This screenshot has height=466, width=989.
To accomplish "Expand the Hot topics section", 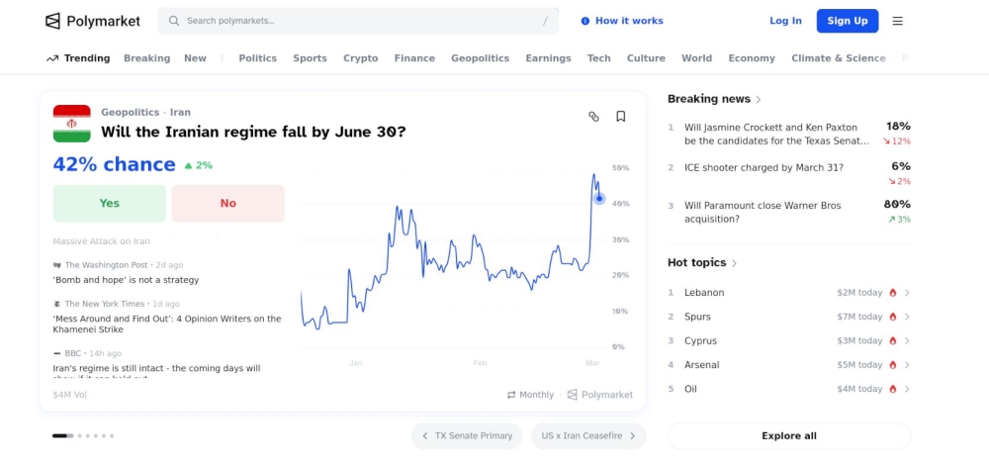I will point(734,263).
